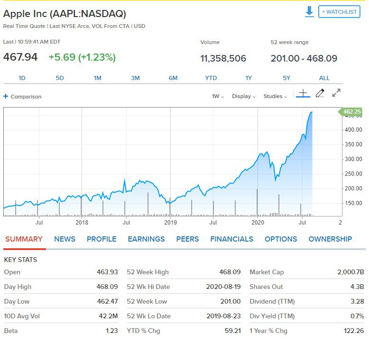The width and height of the screenshot is (369, 342).
Task: Click the 52 week range 201.00 - 468.09
Action: pyautogui.click(x=304, y=58)
